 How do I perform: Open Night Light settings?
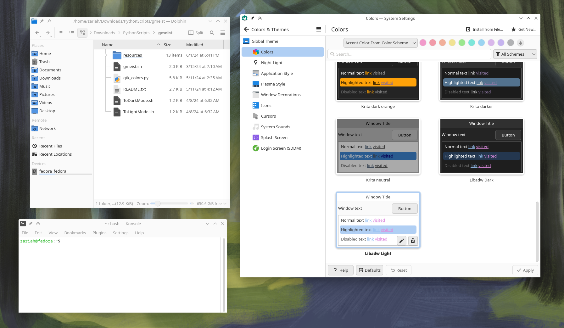tap(283, 63)
